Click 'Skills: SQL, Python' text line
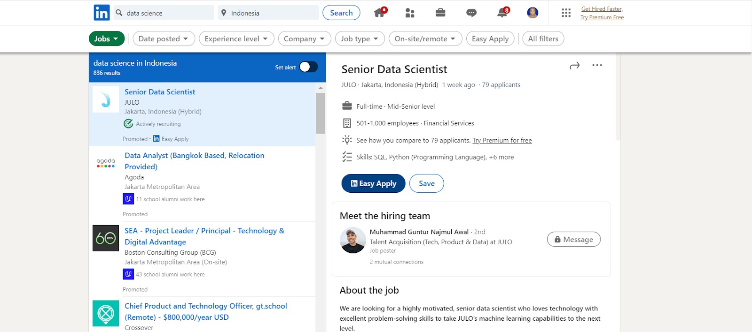Screen dimensions: 752x332 (x=435, y=157)
